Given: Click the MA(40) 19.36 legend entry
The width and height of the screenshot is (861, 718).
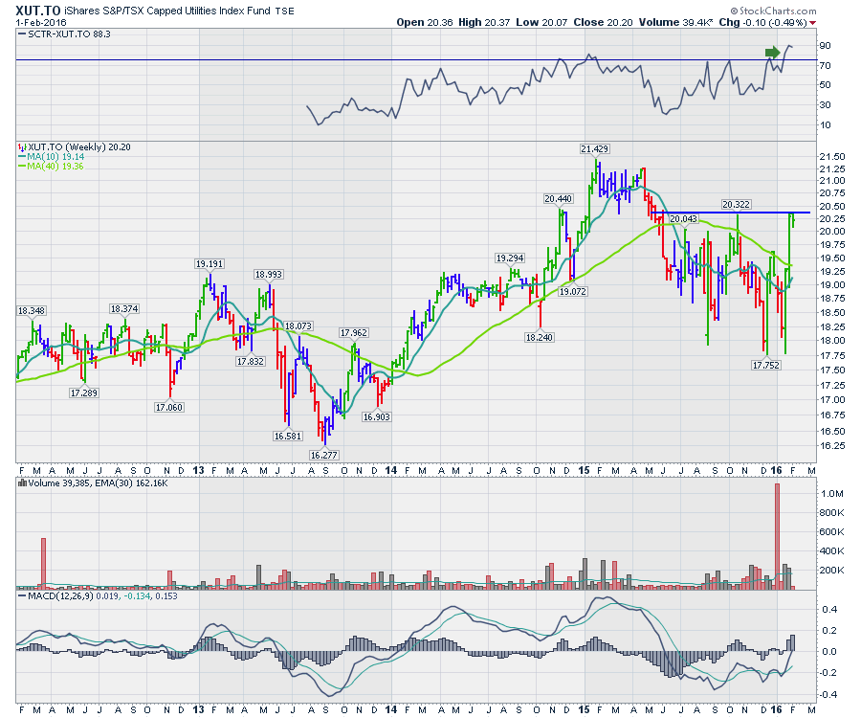Looking at the screenshot, I should coord(51,166).
